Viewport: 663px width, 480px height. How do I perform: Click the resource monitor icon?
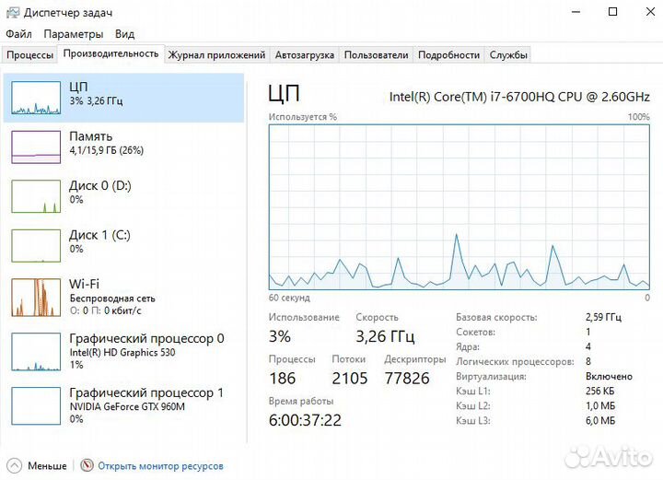click(x=87, y=465)
